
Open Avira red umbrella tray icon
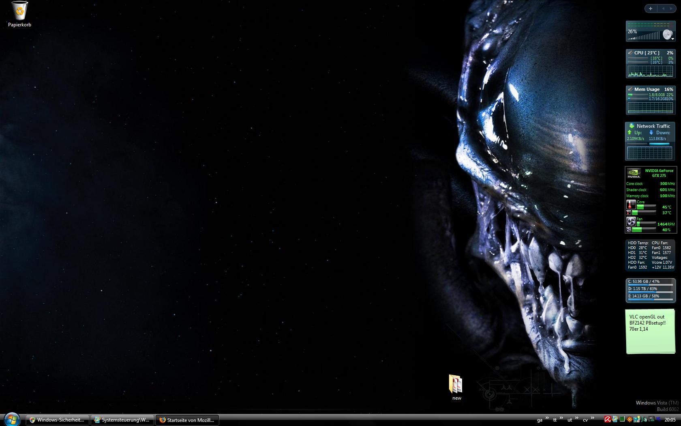pos(608,419)
